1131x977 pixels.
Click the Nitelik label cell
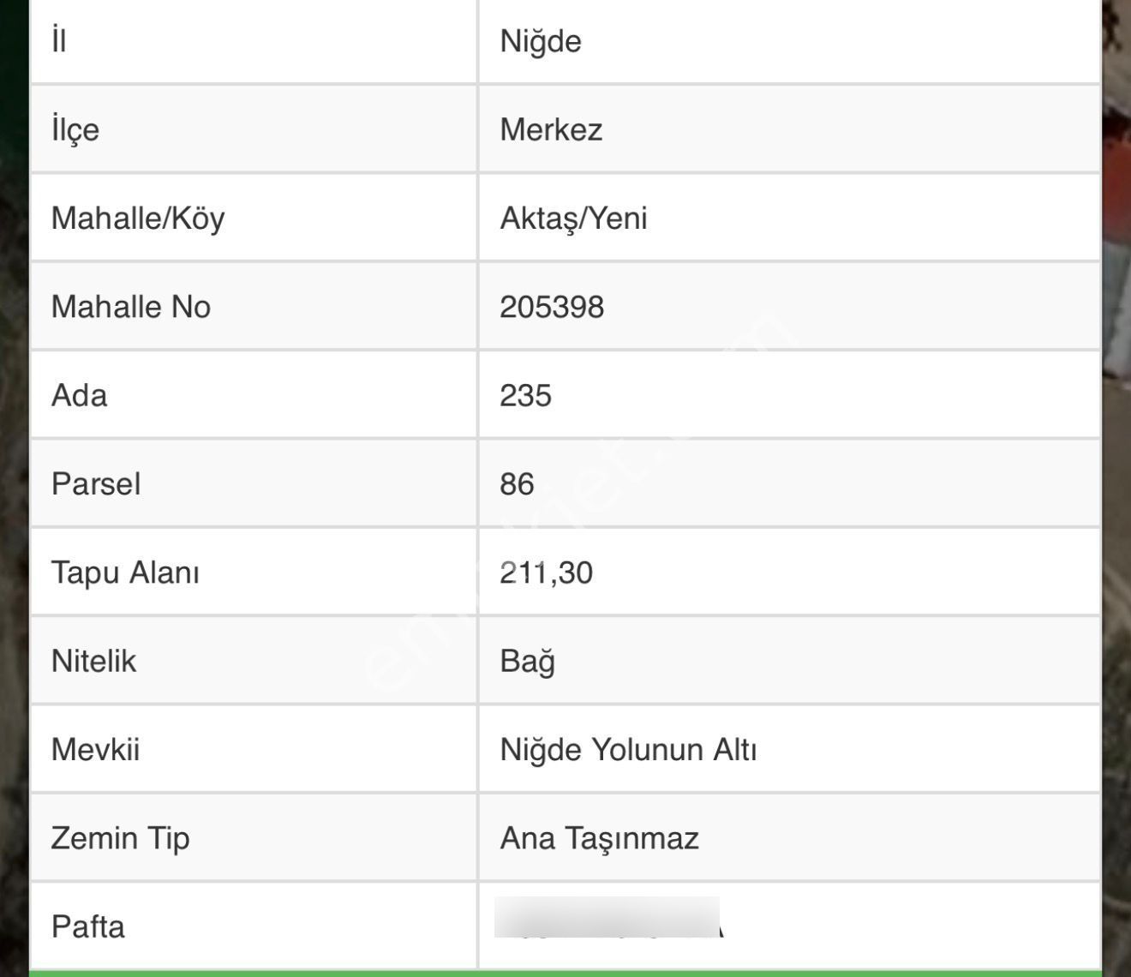click(93, 661)
